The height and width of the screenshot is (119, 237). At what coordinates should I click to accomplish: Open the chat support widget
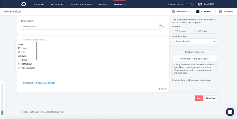click(230, 112)
